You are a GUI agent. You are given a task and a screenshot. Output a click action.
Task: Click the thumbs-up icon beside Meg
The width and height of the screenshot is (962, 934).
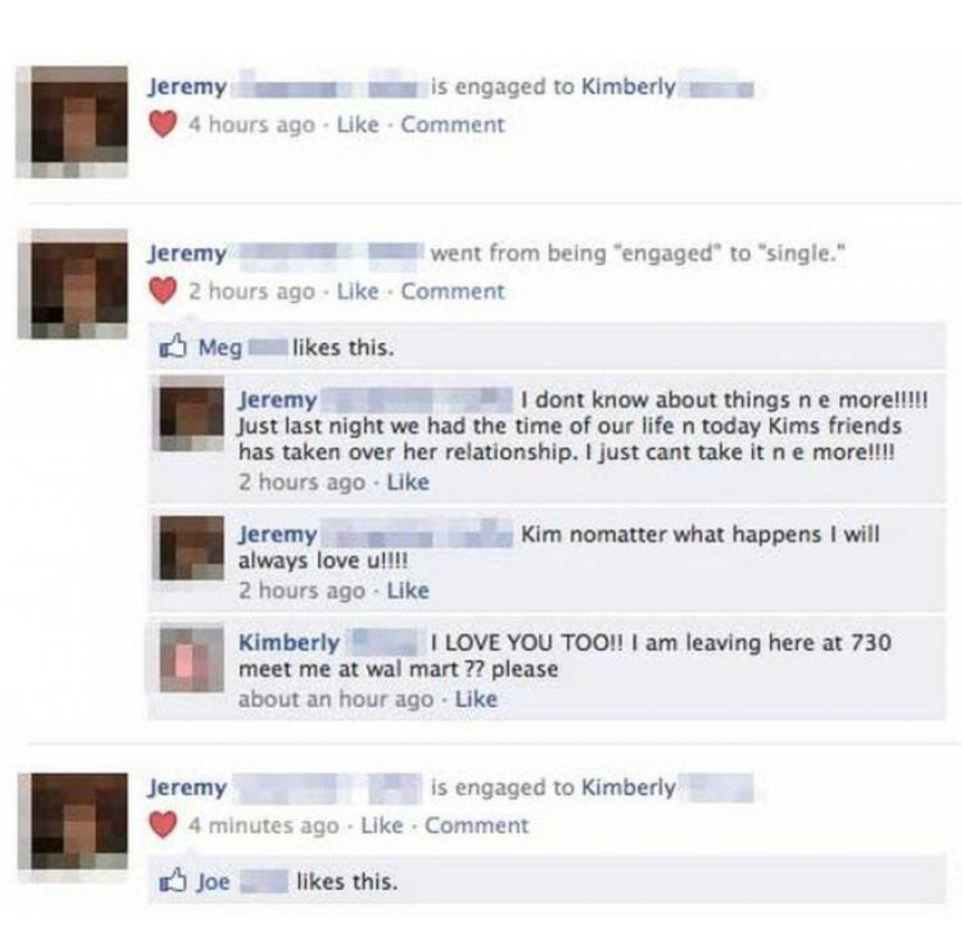[x=172, y=347]
